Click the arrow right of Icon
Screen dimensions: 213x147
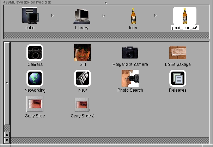coord(155,16)
